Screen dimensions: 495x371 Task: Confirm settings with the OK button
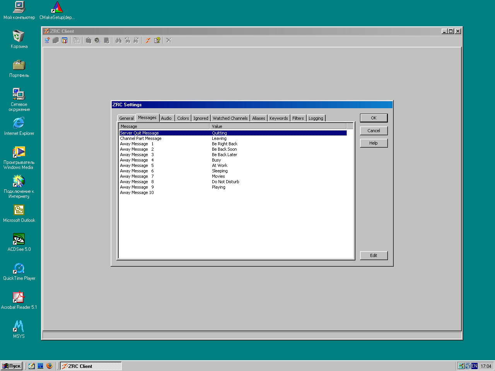374,118
